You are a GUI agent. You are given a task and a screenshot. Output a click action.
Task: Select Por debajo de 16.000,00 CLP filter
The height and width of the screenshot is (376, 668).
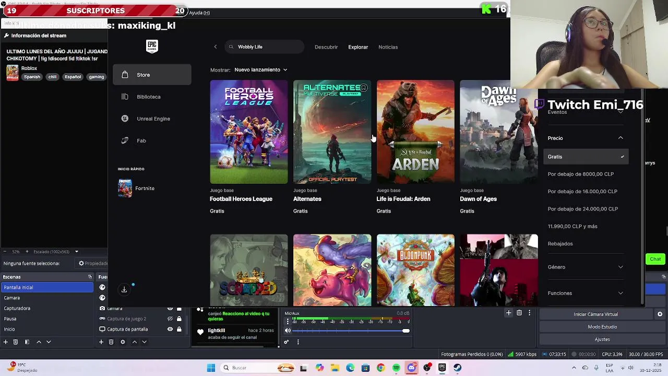tap(582, 191)
